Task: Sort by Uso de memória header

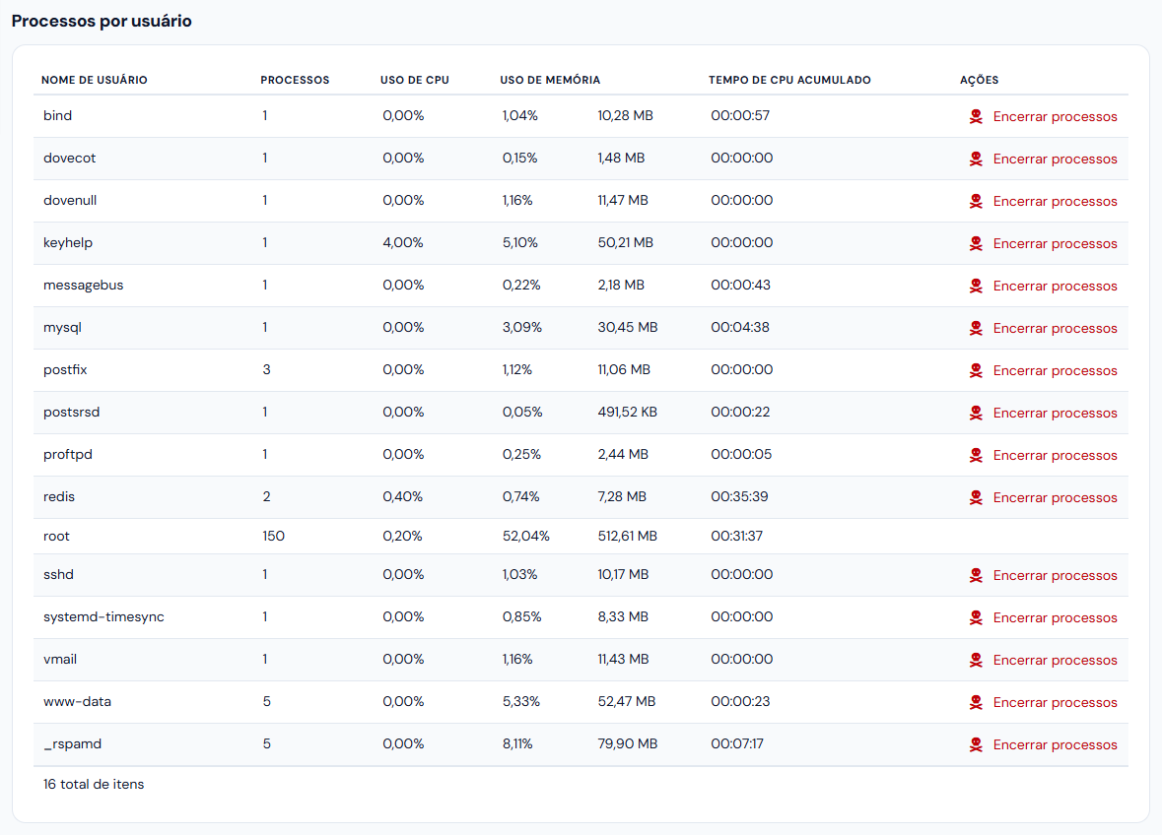Action: pos(550,80)
